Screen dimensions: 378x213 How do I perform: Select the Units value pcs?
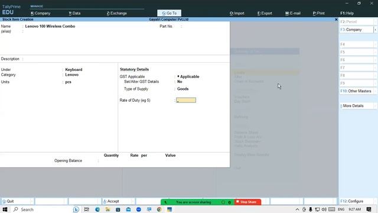69,82
